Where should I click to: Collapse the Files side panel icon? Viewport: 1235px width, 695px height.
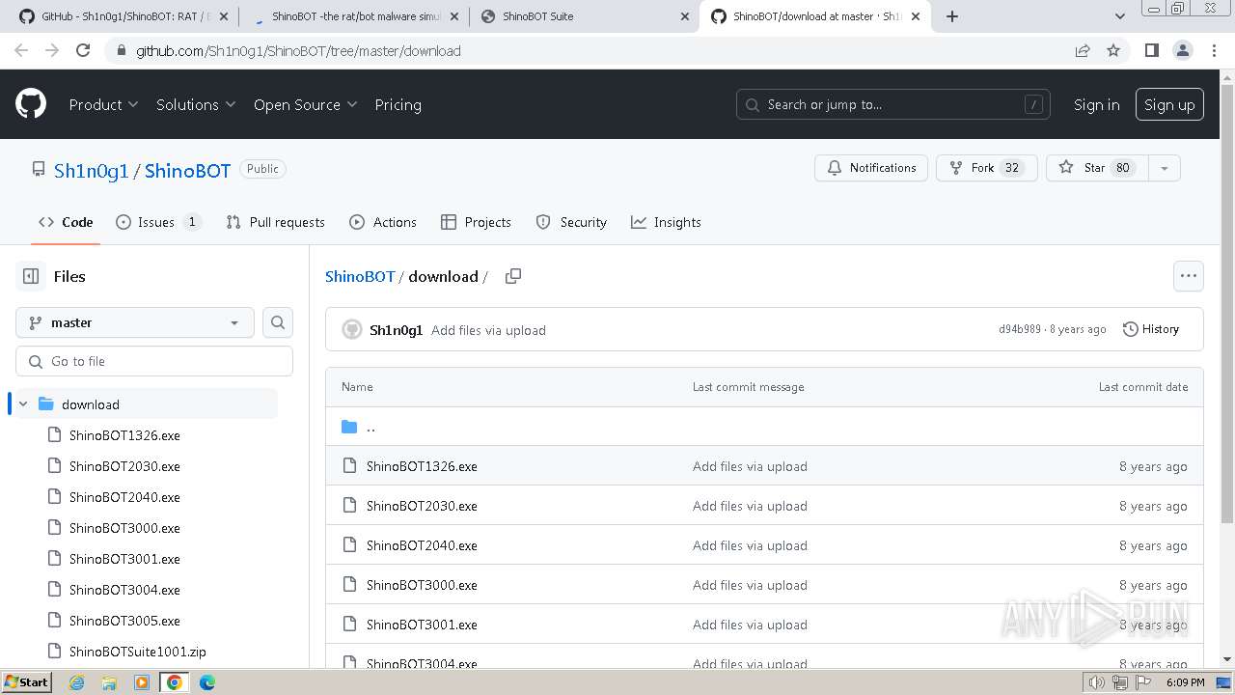[31, 276]
